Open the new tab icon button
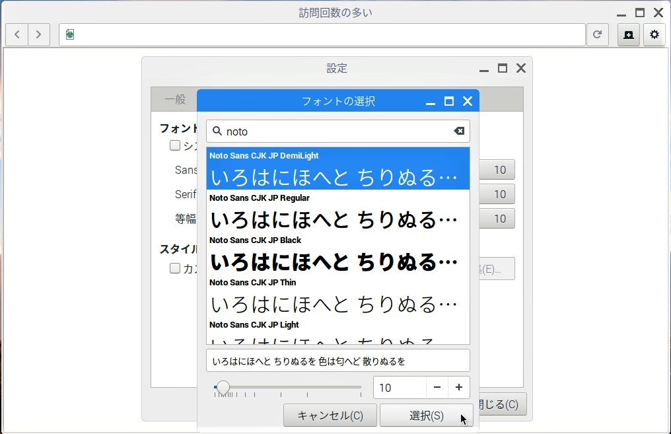The height and width of the screenshot is (434, 671). coord(629,34)
